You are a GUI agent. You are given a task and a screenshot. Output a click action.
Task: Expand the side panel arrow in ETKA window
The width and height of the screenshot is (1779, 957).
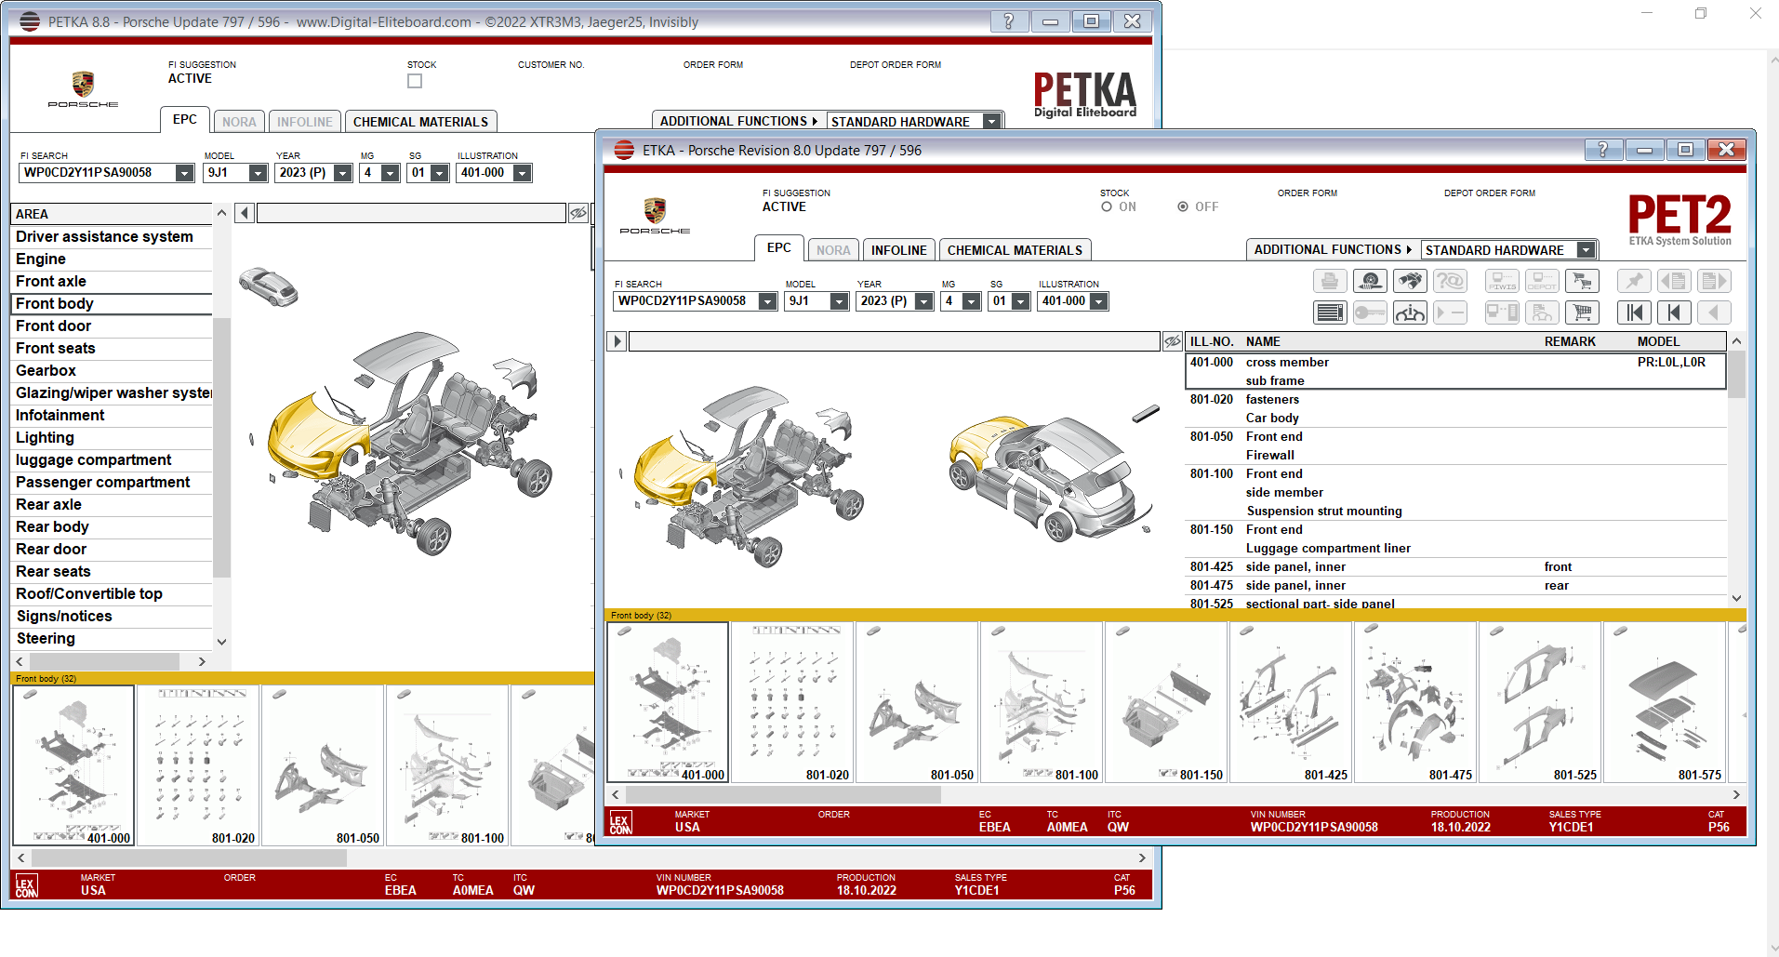pyautogui.click(x=617, y=341)
